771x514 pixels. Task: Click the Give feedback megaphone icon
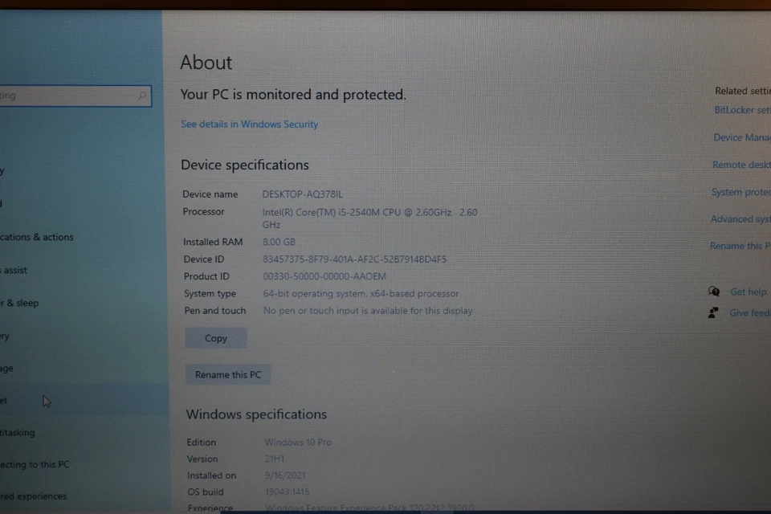pyautogui.click(x=713, y=312)
